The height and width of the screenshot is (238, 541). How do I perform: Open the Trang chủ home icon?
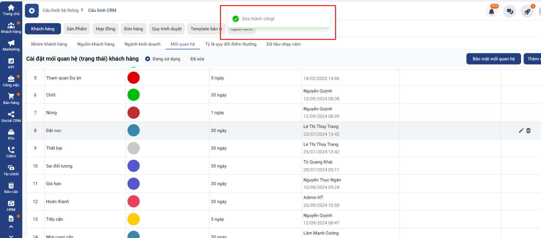click(11, 8)
